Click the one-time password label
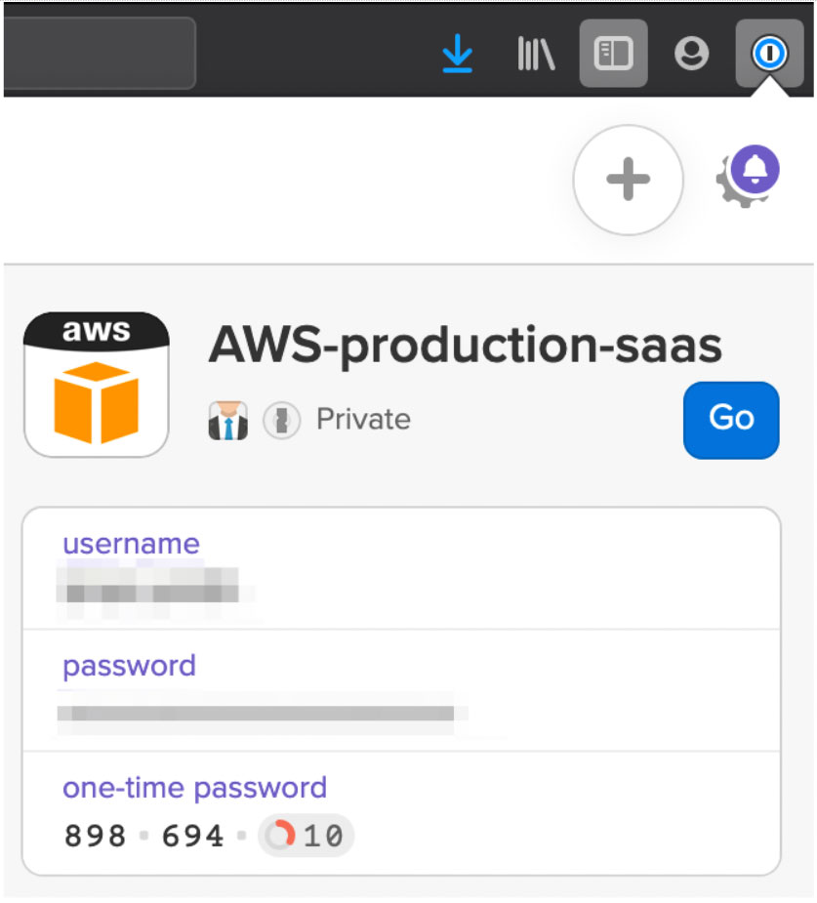The image size is (817, 903). pyautogui.click(x=194, y=789)
